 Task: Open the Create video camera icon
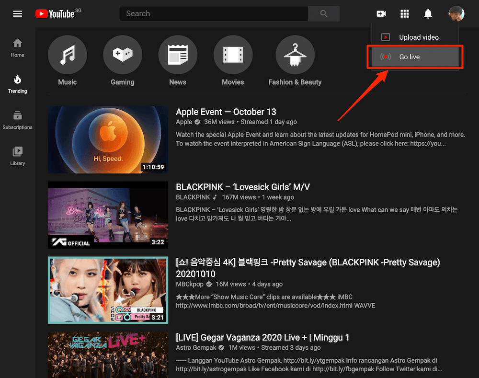[x=381, y=14]
